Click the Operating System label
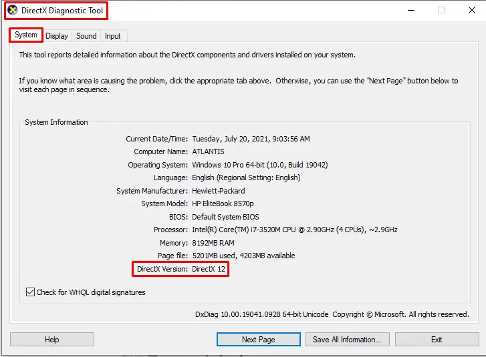Image resolution: width=486 pixels, height=357 pixels. (158, 165)
